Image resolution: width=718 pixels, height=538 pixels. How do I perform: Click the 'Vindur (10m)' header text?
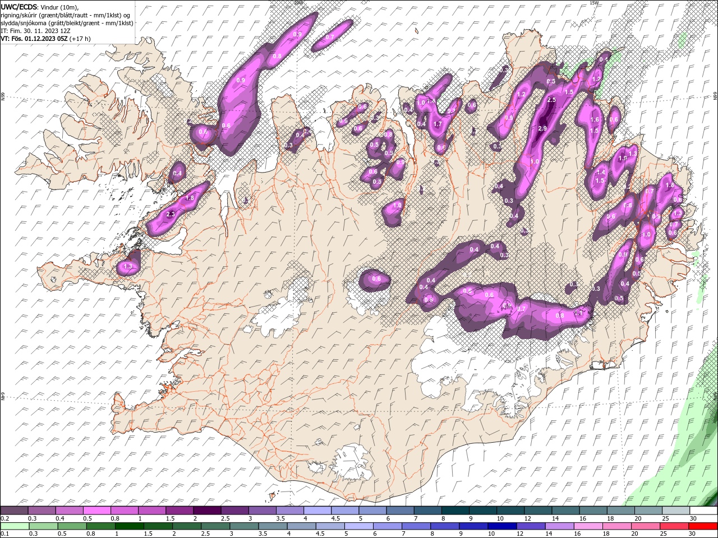(60, 7)
